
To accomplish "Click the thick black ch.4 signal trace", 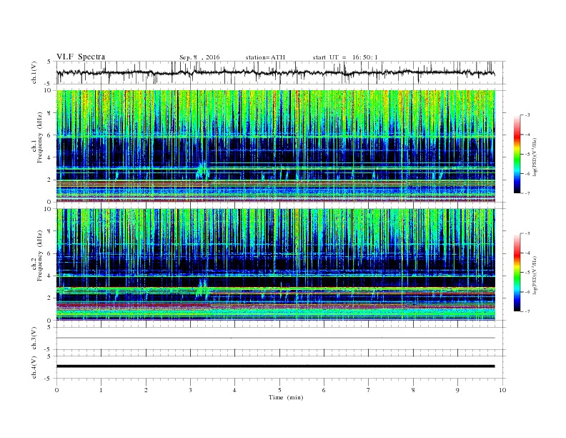I will tap(275, 366).
